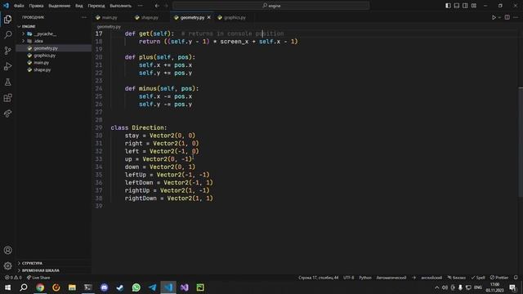Click line and column indicator in status bar

tap(318, 278)
